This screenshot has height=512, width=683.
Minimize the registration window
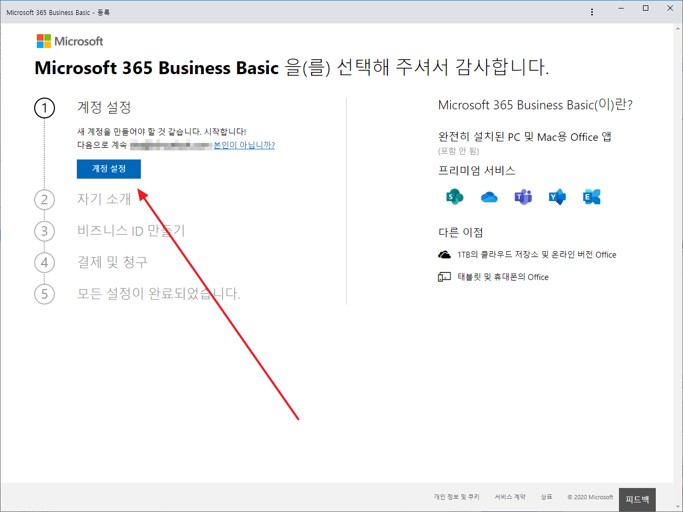(621, 9)
